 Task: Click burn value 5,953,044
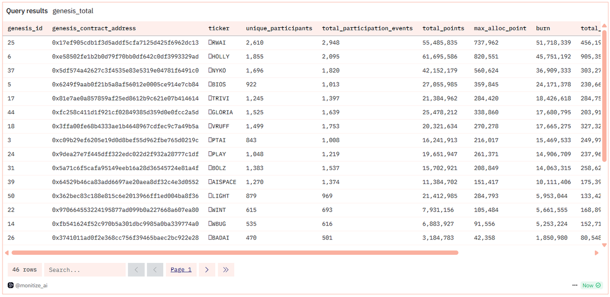click(552, 195)
